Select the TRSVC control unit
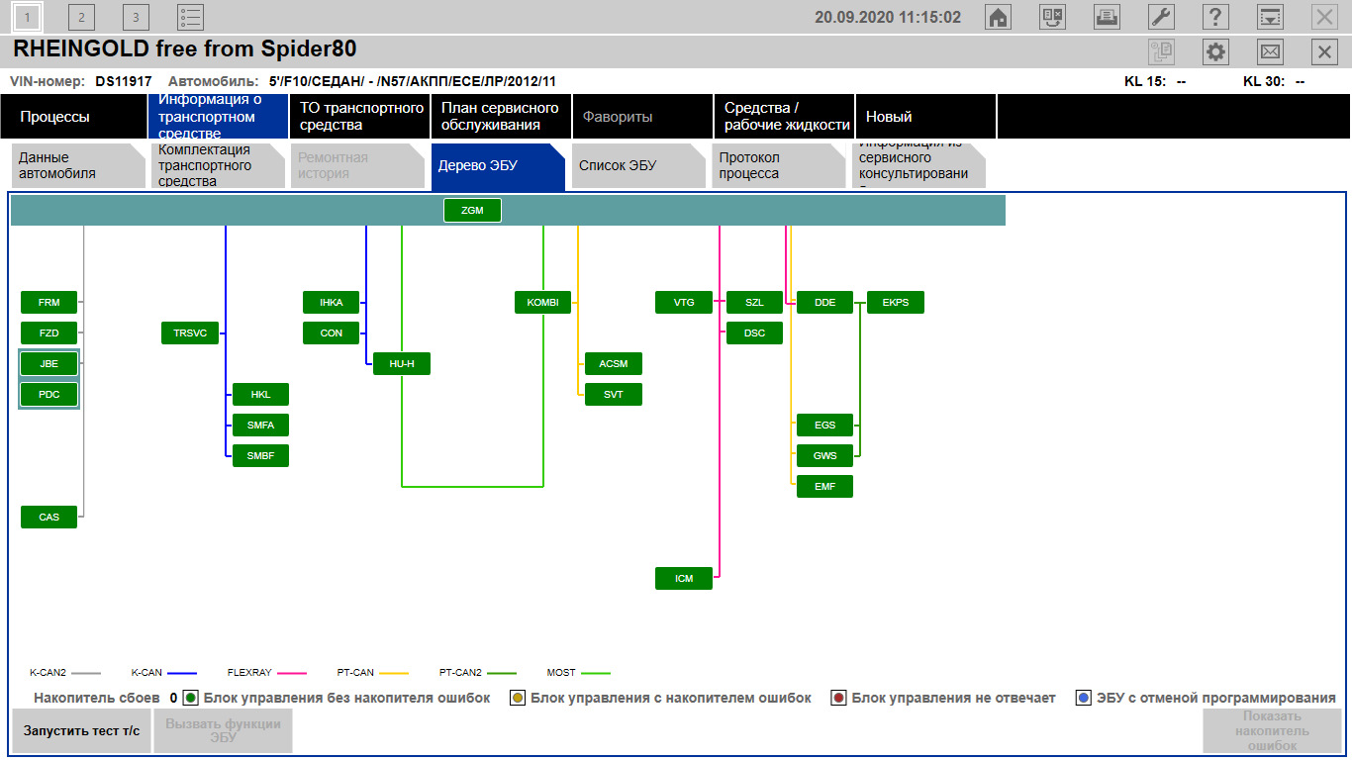The width and height of the screenshot is (1352, 760). coord(190,333)
